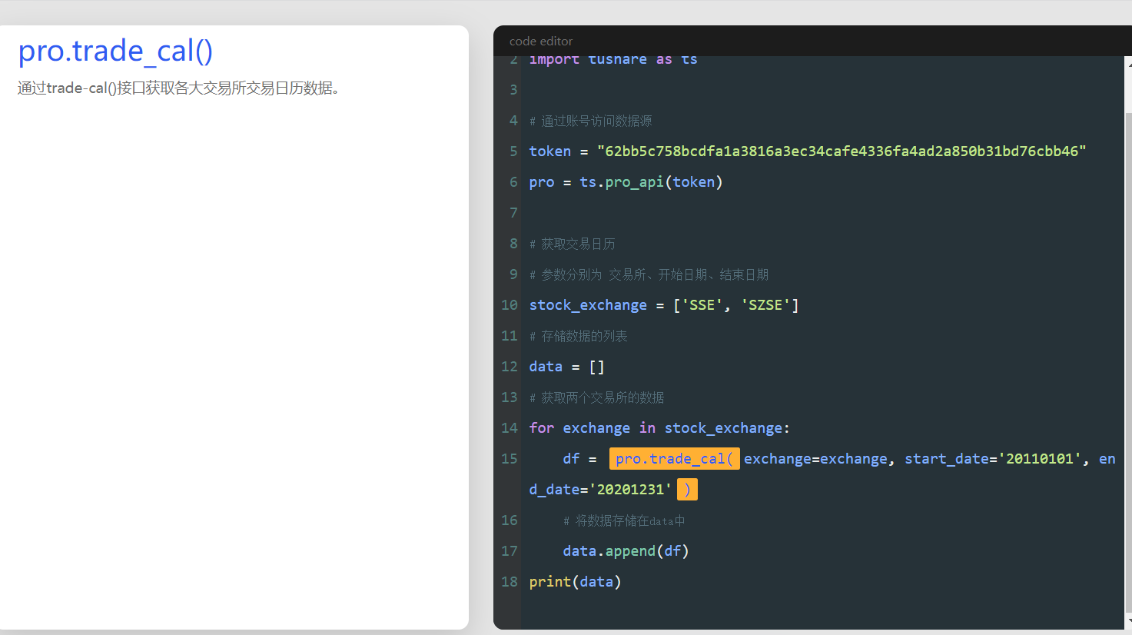
Task: Click the 'code editor' title label
Action: (541, 42)
